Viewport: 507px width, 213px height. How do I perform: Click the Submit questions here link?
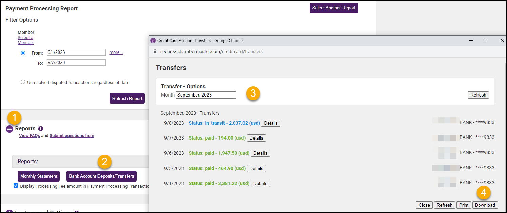(x=72, y=135)
